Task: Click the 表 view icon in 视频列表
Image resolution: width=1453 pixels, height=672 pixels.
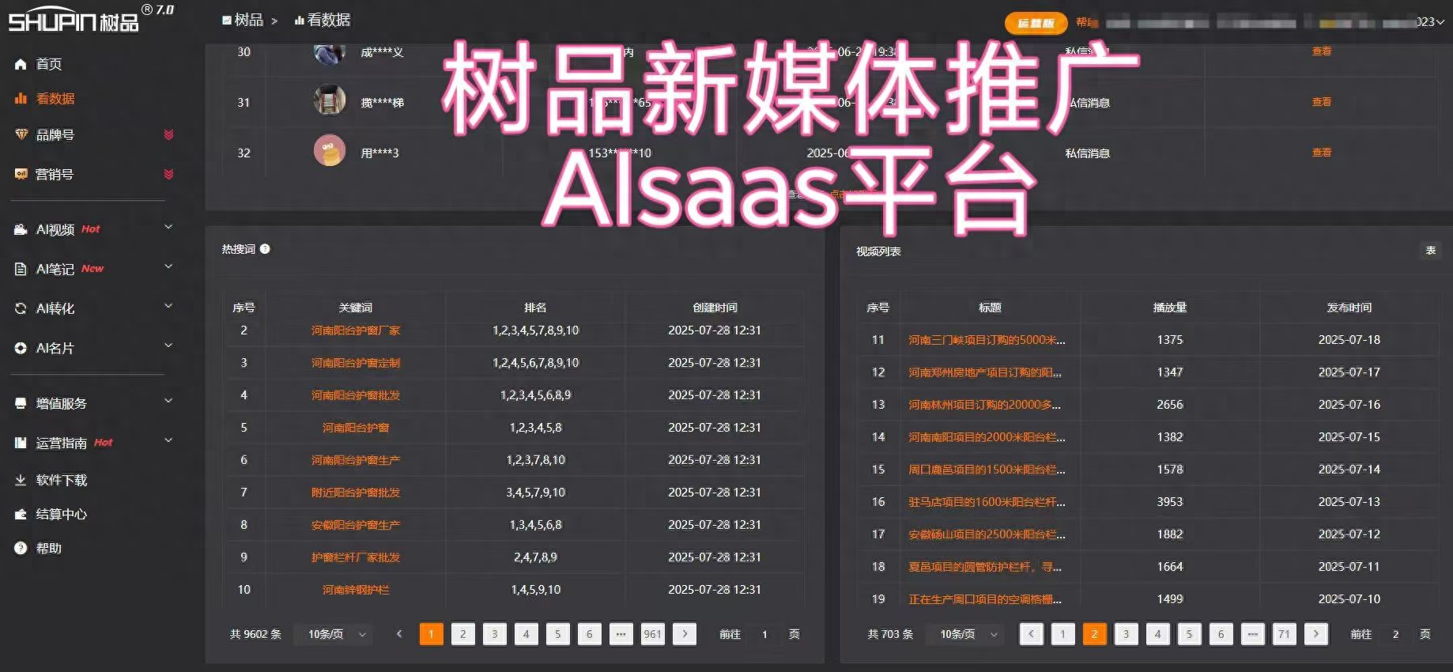Action: [x=1430, y=251]
